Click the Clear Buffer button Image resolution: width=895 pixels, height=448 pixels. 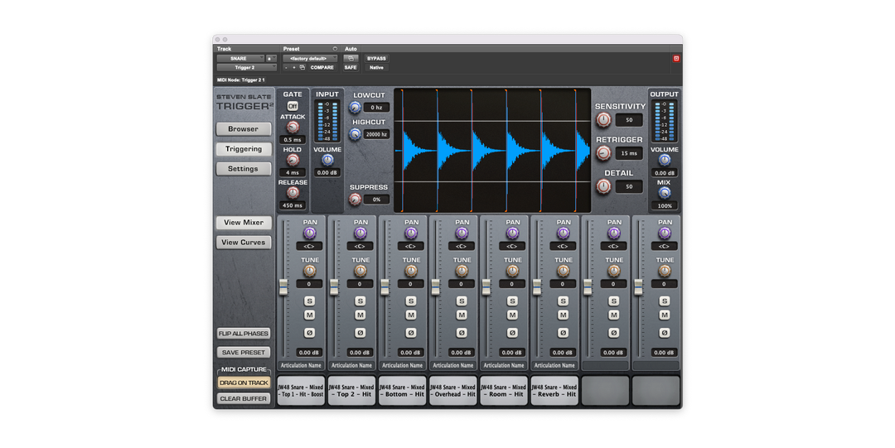point(244,398)
